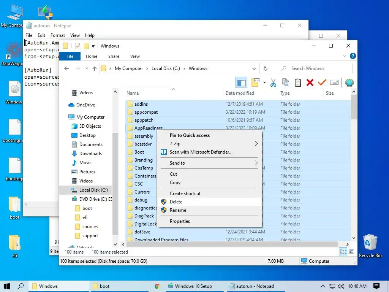
Task: Open the 7-Zip submenu
Action: pos(210,144)
